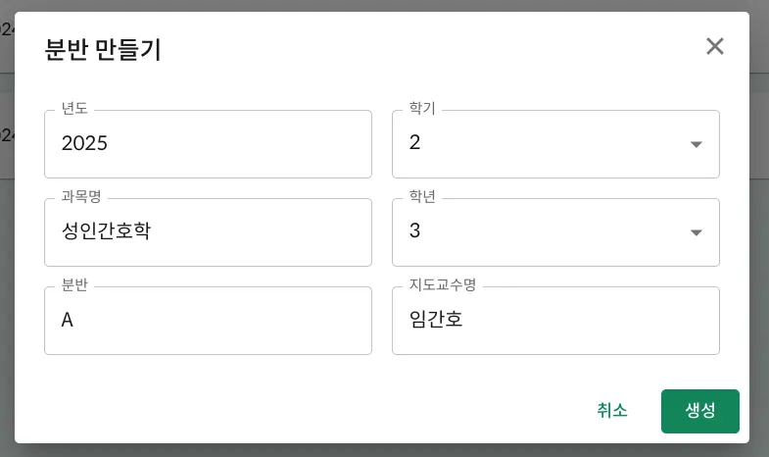This screenshot has height=457, width=769.
Task: Click the 학년 floating label
Action: click(422, 197)
